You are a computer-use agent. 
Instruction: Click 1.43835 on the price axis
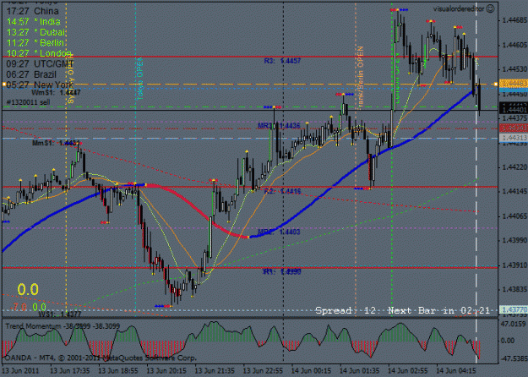click(x=514, y=289)
